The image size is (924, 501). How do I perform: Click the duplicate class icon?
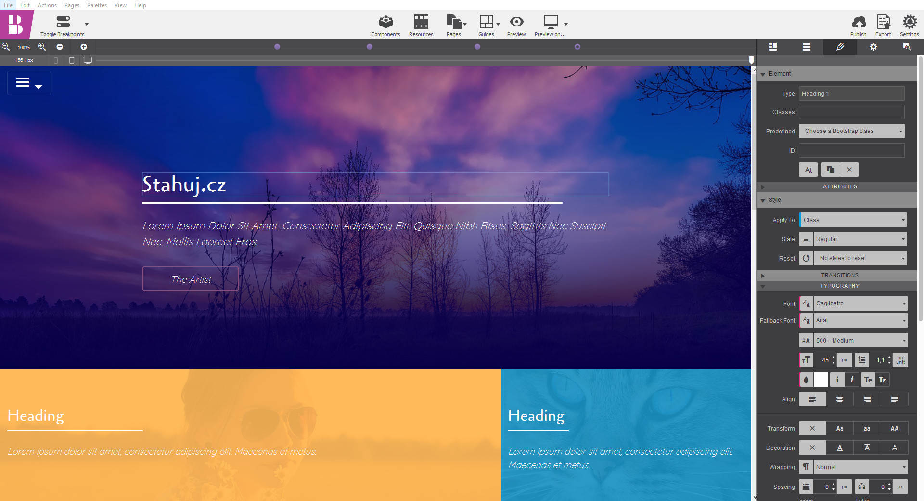pos(831,170)
